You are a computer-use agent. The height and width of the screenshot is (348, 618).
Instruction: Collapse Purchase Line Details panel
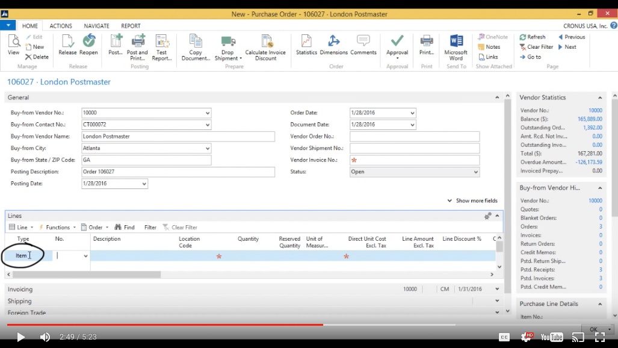[600, 304]
